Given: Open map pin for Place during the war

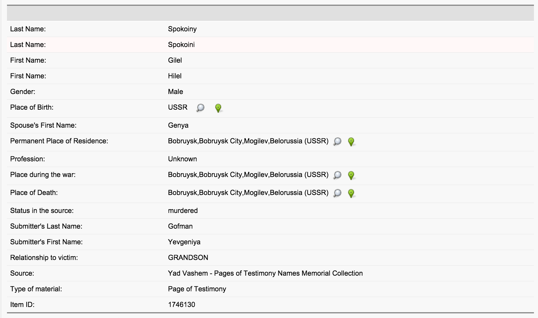Looking at the screenshot, I should [351, 175].
